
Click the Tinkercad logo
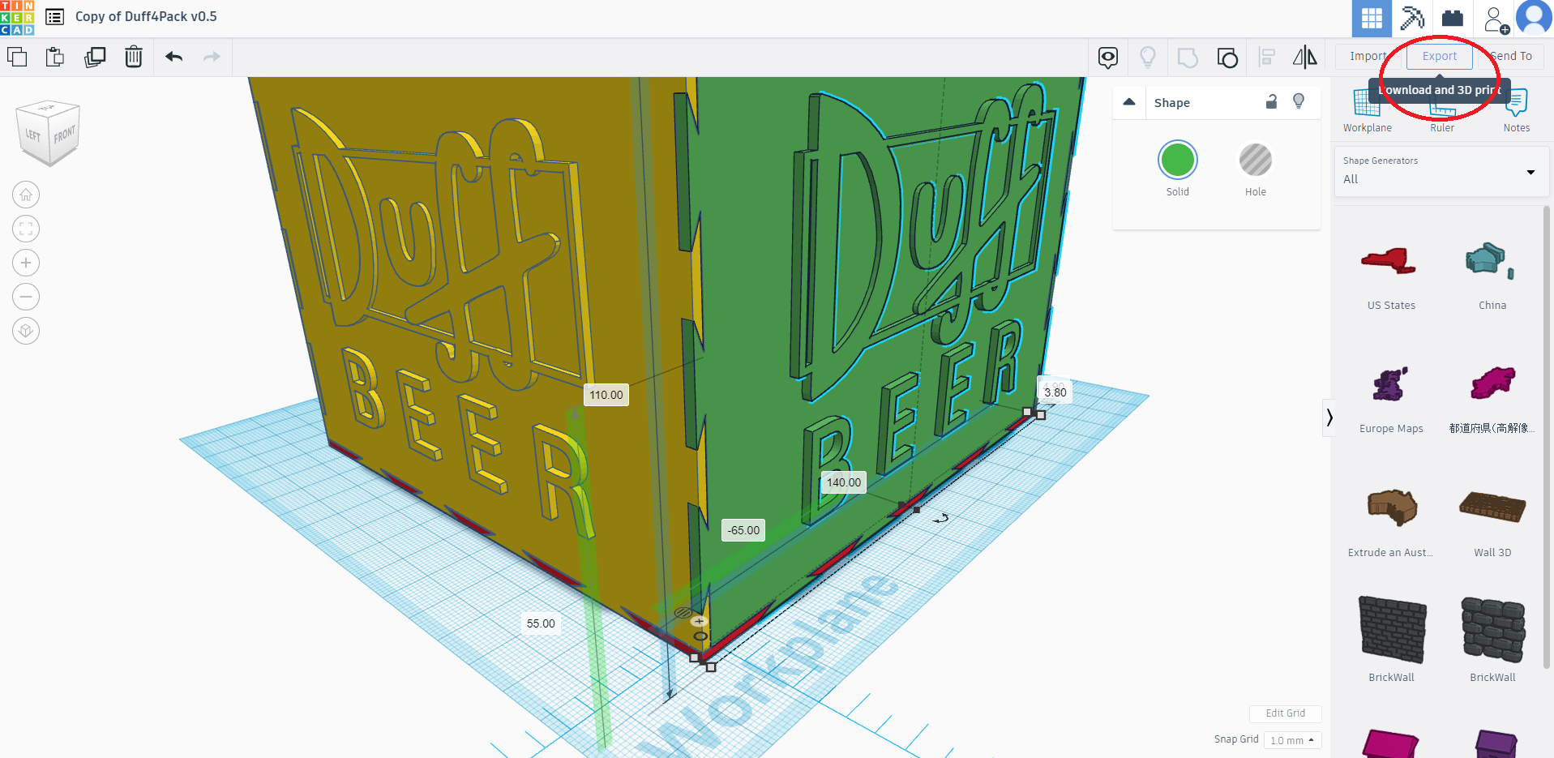(x=17, y=17)
